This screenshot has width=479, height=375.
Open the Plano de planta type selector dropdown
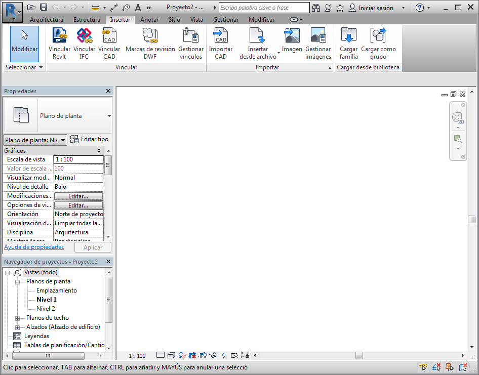(x=109, y=116)
